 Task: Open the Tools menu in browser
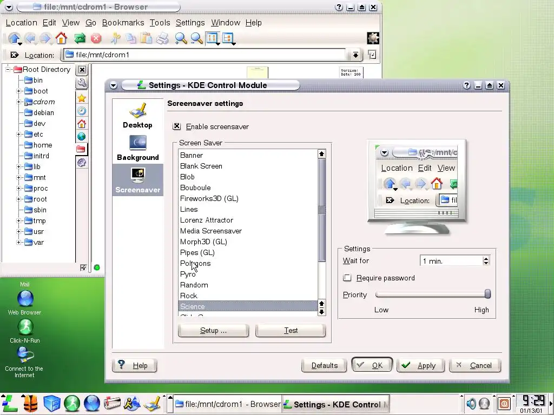(160, 23)
